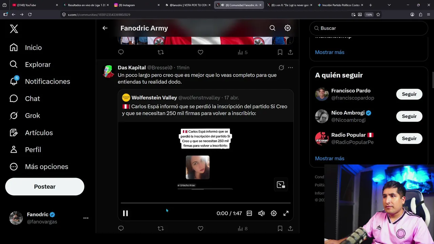Click back arrow beside Fanodric Army
Screen dimensions: 434x244
coord(105,28)
